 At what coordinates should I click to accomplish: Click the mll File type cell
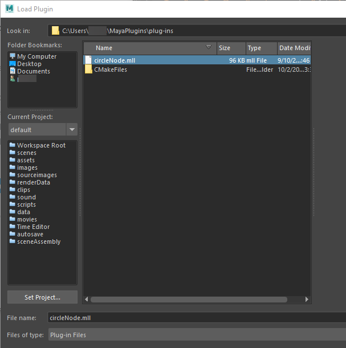point(257,60)
